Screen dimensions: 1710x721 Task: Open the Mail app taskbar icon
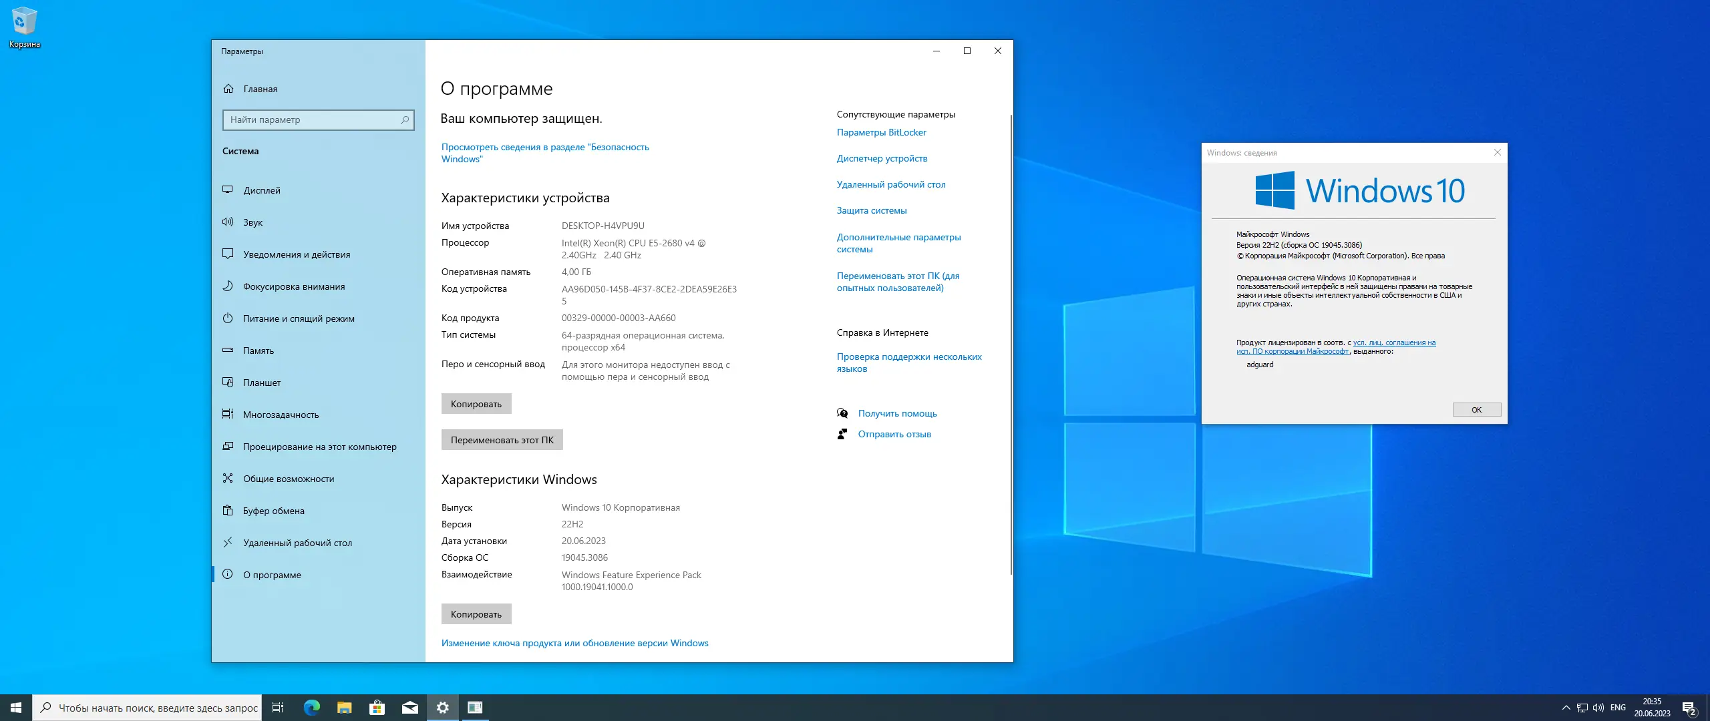click(x=409, y=708)
